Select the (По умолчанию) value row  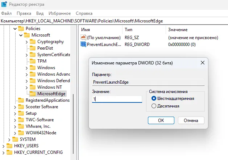click(x=104, y=38)
